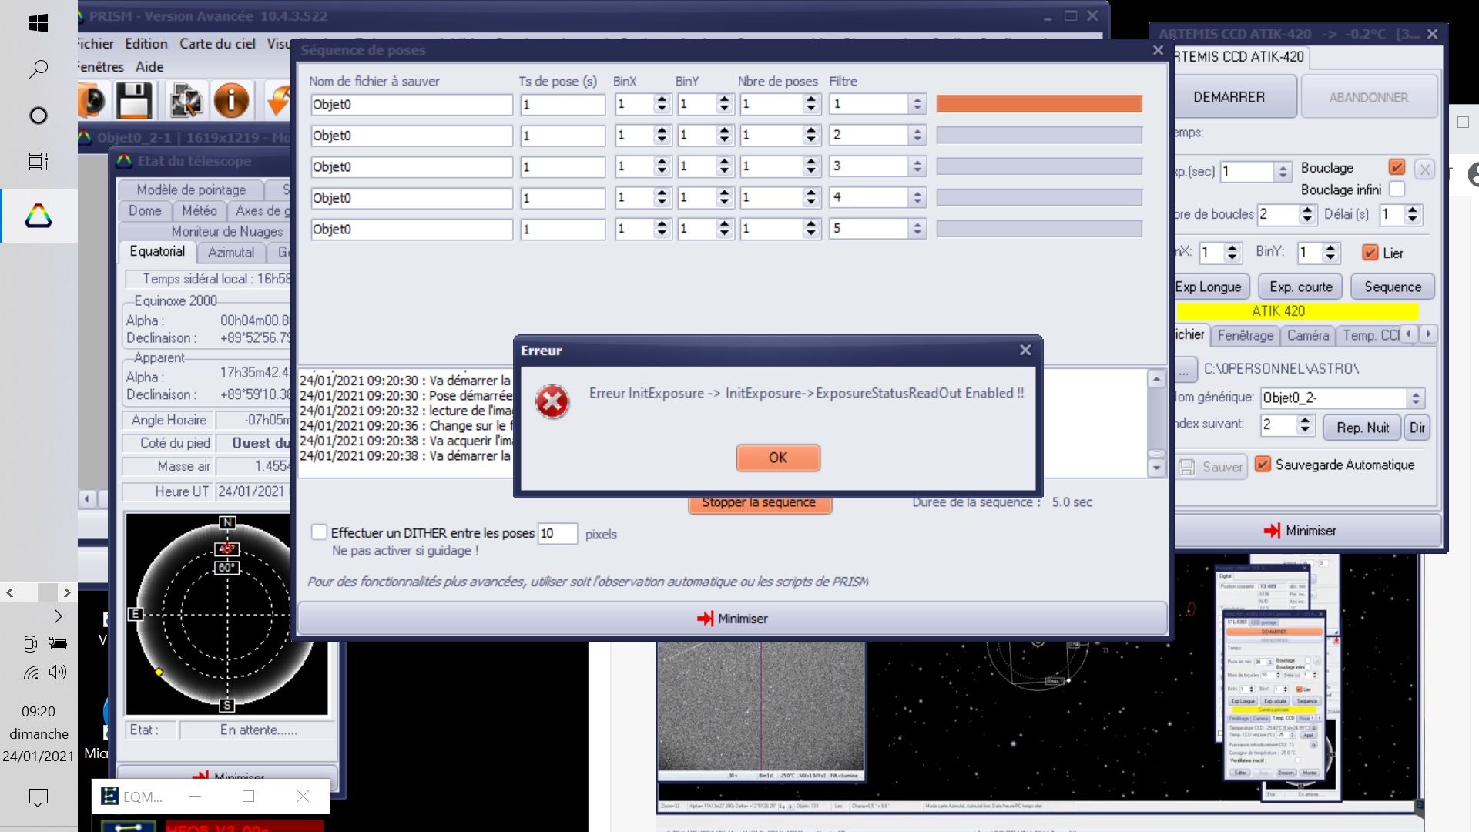Toggle the Bouclage infini checkbox
Image resolution: width=1479 pixels, height=832 pixels.
point(1397,190)
